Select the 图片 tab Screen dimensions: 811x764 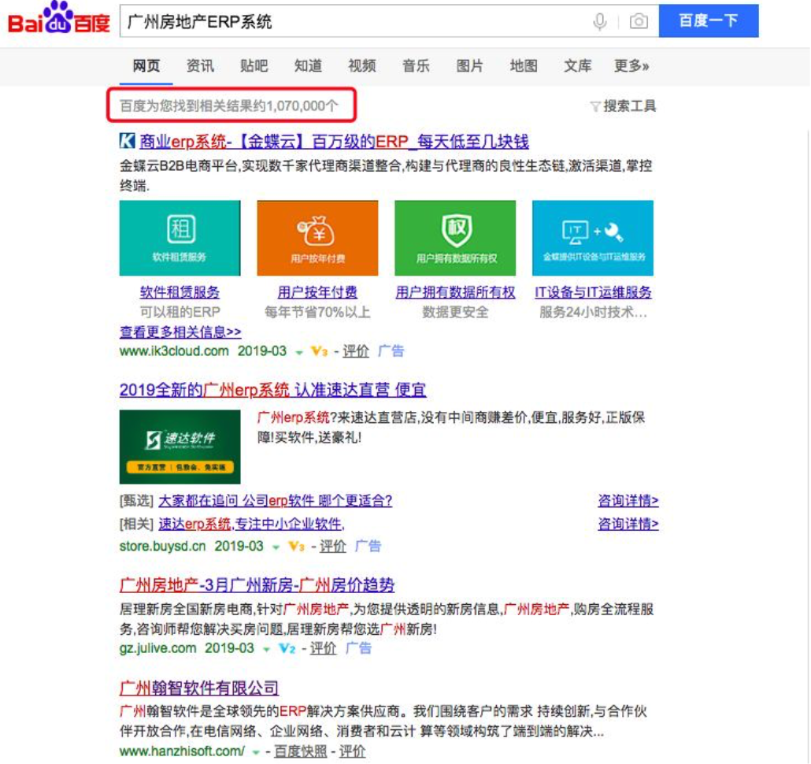(x=469, y=65)
